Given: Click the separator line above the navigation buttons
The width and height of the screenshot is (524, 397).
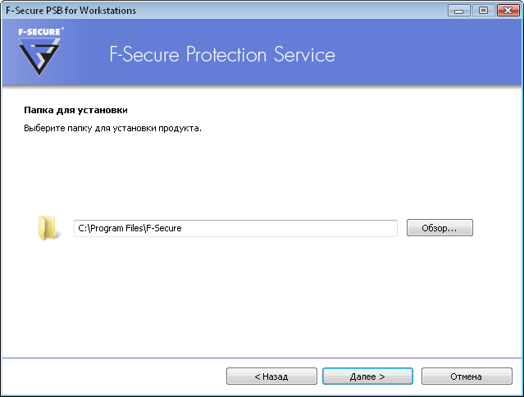Looking at the screenshot, I should [x=262, y=358].
